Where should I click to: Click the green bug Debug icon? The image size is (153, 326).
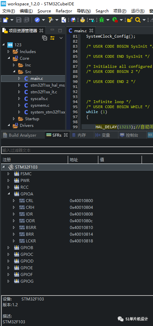pos(102,20)
